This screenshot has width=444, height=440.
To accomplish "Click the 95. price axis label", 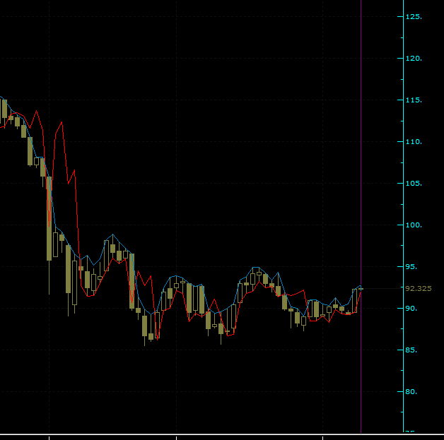I will pos(411,267).
